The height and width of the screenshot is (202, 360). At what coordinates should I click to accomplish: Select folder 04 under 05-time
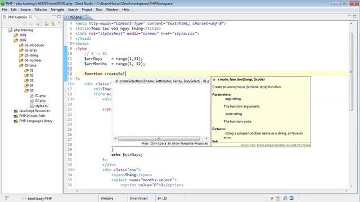(x=31, y=85)
